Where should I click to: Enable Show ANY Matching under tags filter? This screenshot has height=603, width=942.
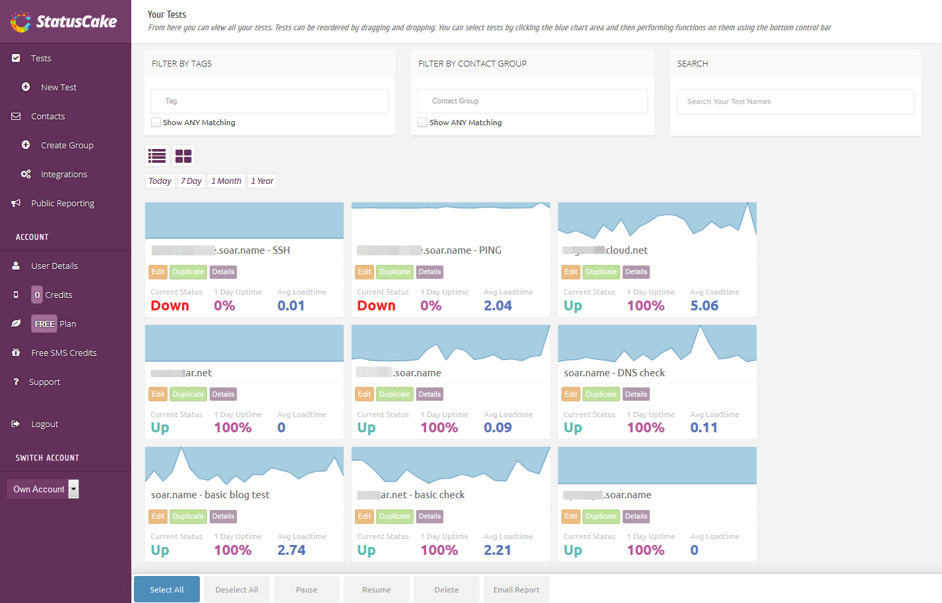[x=156, y=123]
